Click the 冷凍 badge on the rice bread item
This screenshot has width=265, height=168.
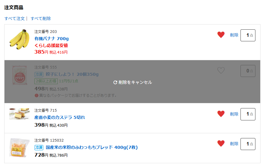click(x=39, y=148)
